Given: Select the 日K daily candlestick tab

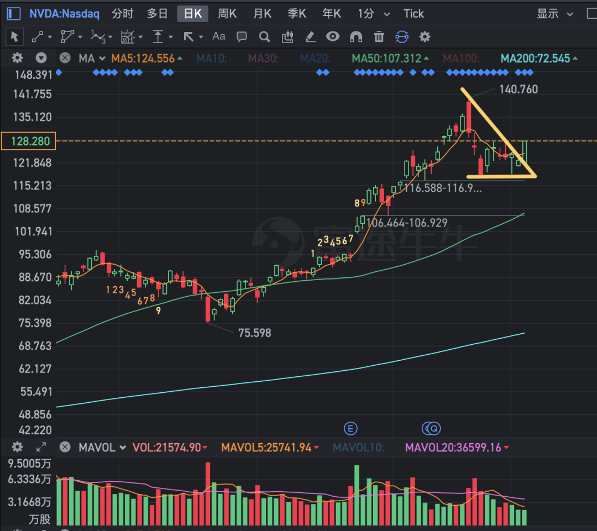Looking at the screenshot, I should (x=193, y=14).
